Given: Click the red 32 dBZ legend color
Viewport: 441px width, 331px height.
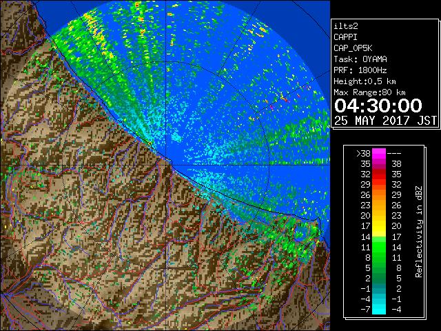Looking at the screenshot, I should tap(379, 174).
